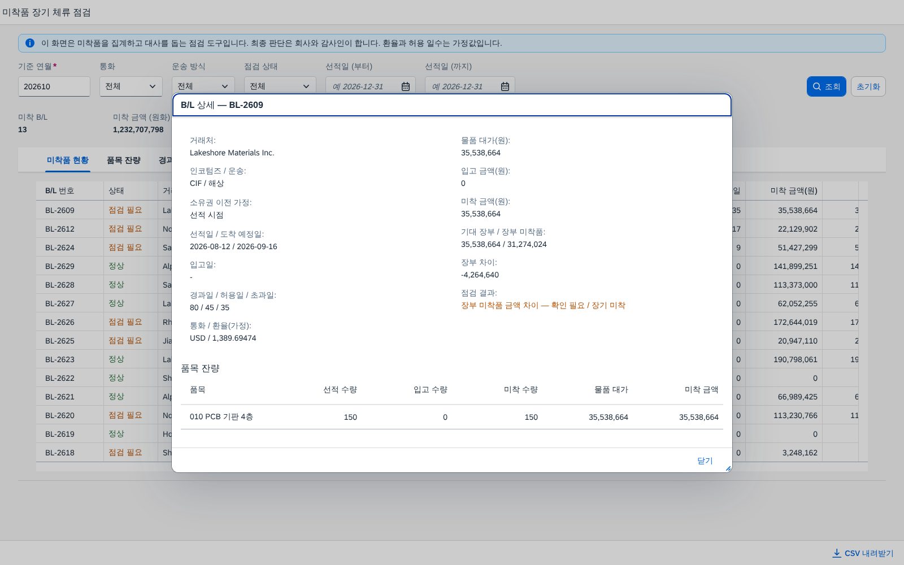
Task: Click the 선적 수량 column header in dialog
Action: click(x=340, y=390)
